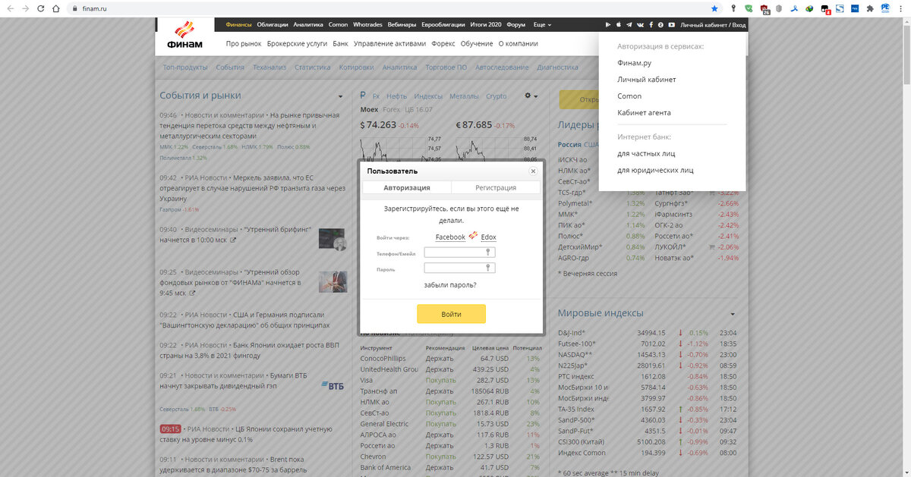Open the extension with badge 4
The image size is (911, 477).
pos(825,9)
